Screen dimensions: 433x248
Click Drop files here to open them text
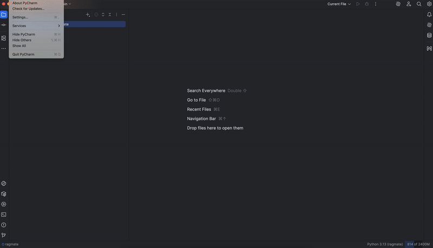(x=215, y=128)
